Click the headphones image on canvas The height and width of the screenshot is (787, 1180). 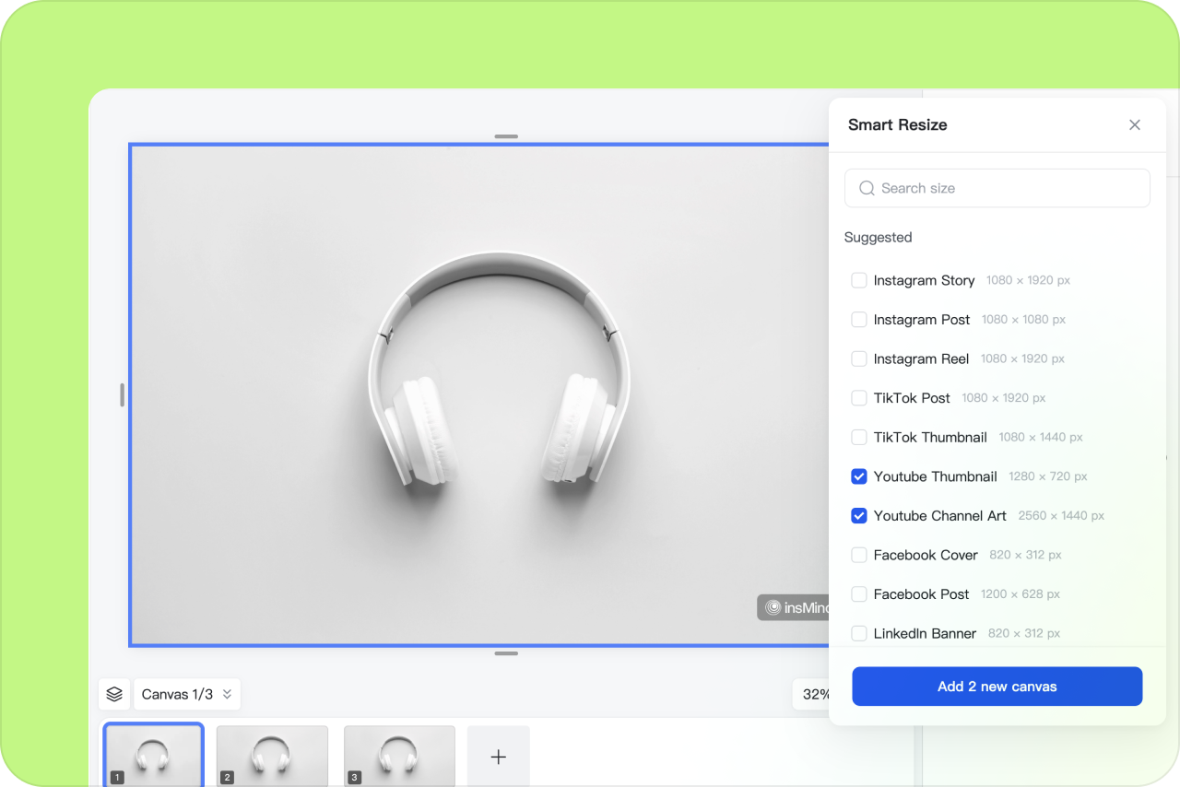coord(499,369)
